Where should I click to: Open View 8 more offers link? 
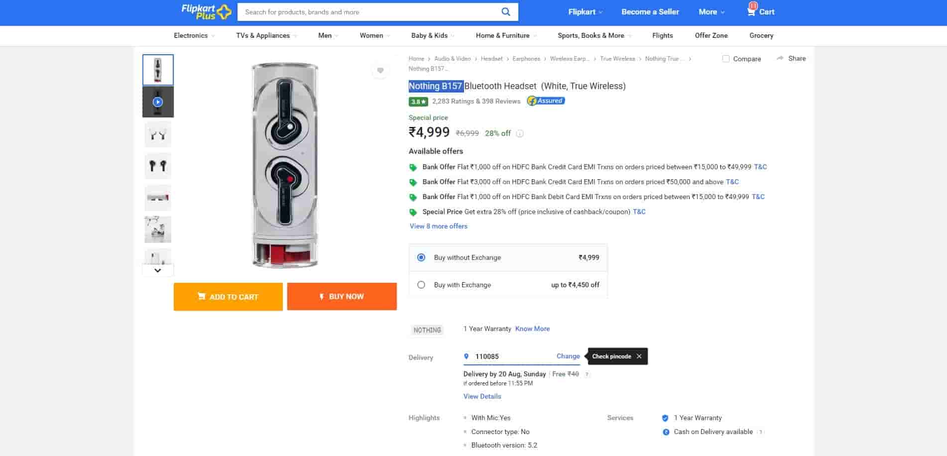[x=438, y=226]
